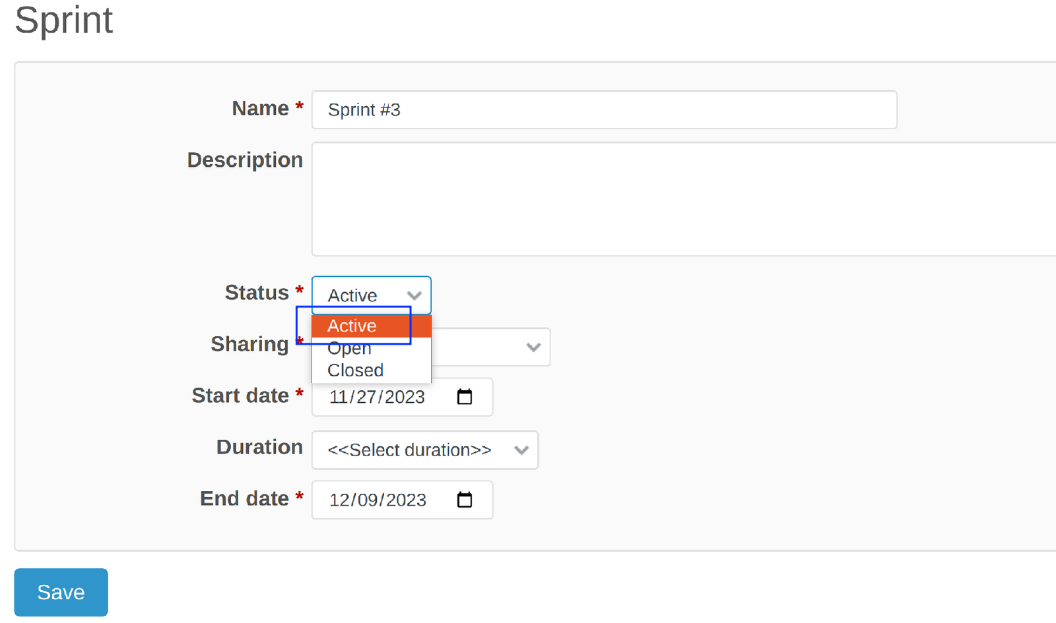Click the <<Select duration>> placeholder text
Viewport: 1056px width, 623px height.
(409, 450)
